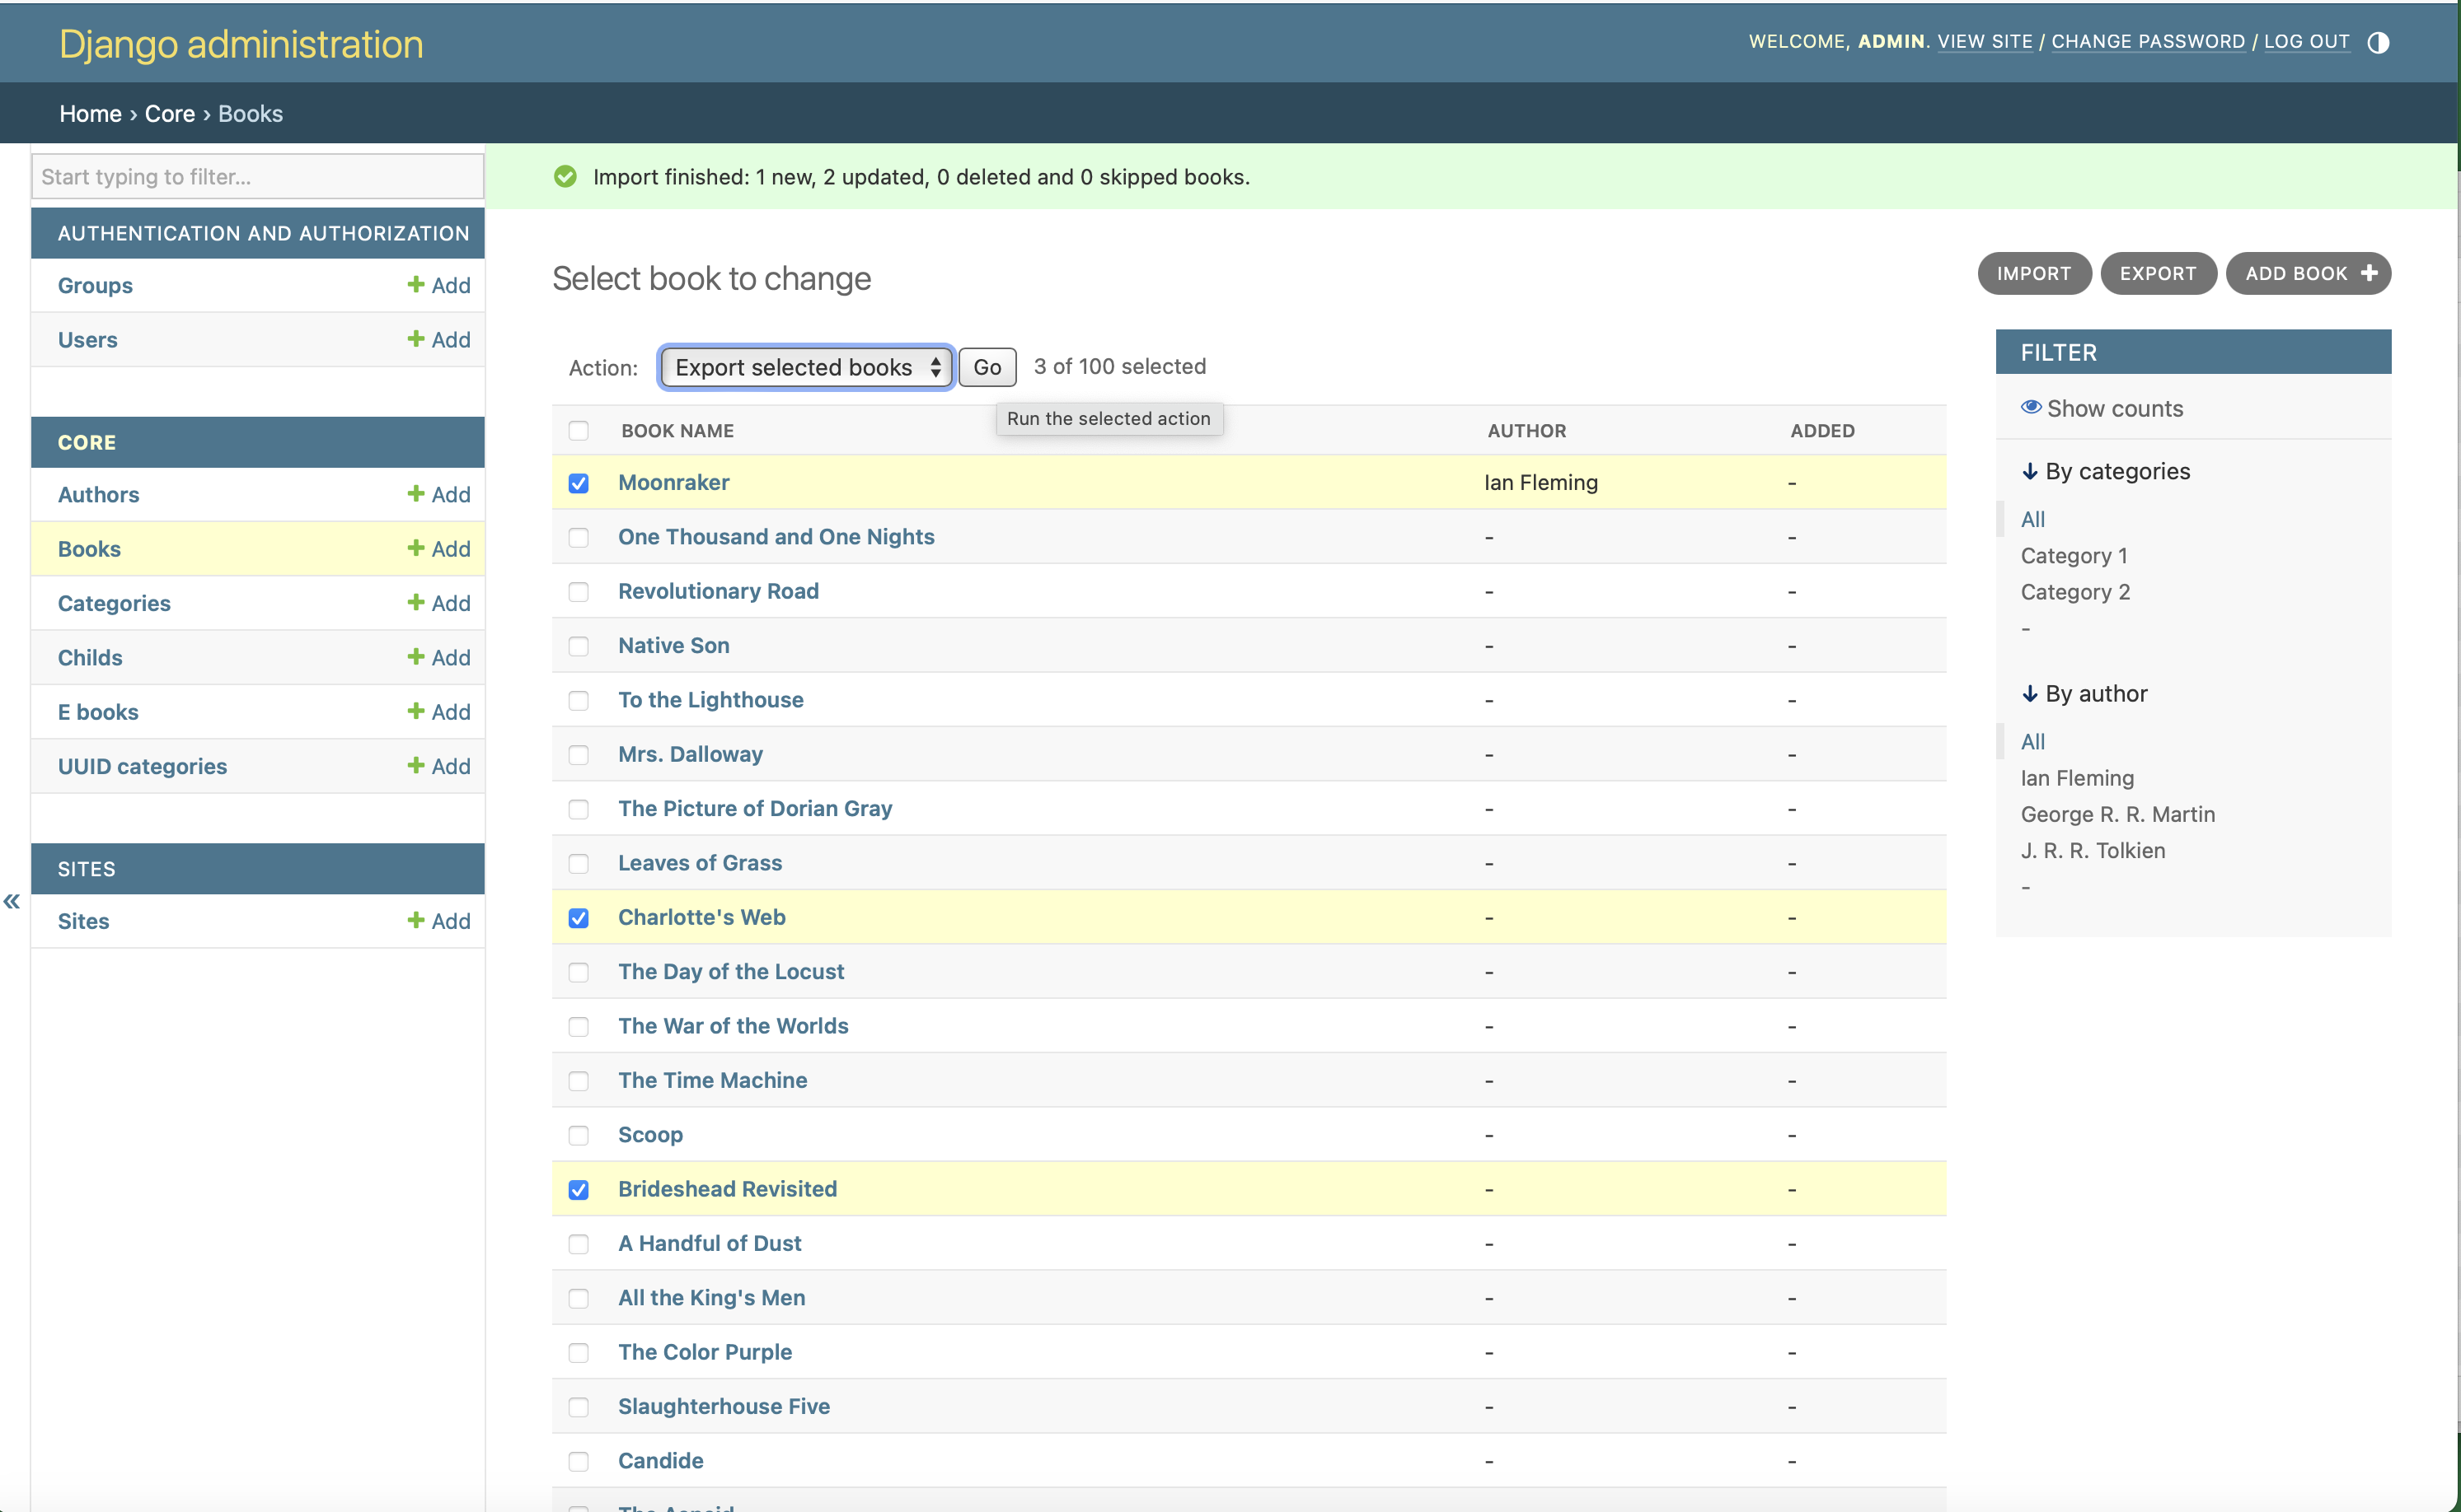Viewport: 2461px width, 1512px height.
Task: Check the One Thousand and One Nights checkbox
Action: [579, 537]
